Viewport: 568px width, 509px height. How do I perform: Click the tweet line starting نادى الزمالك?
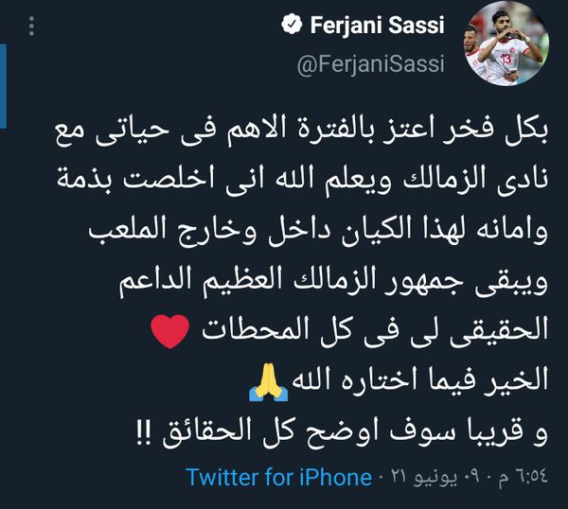coord(303,180)
